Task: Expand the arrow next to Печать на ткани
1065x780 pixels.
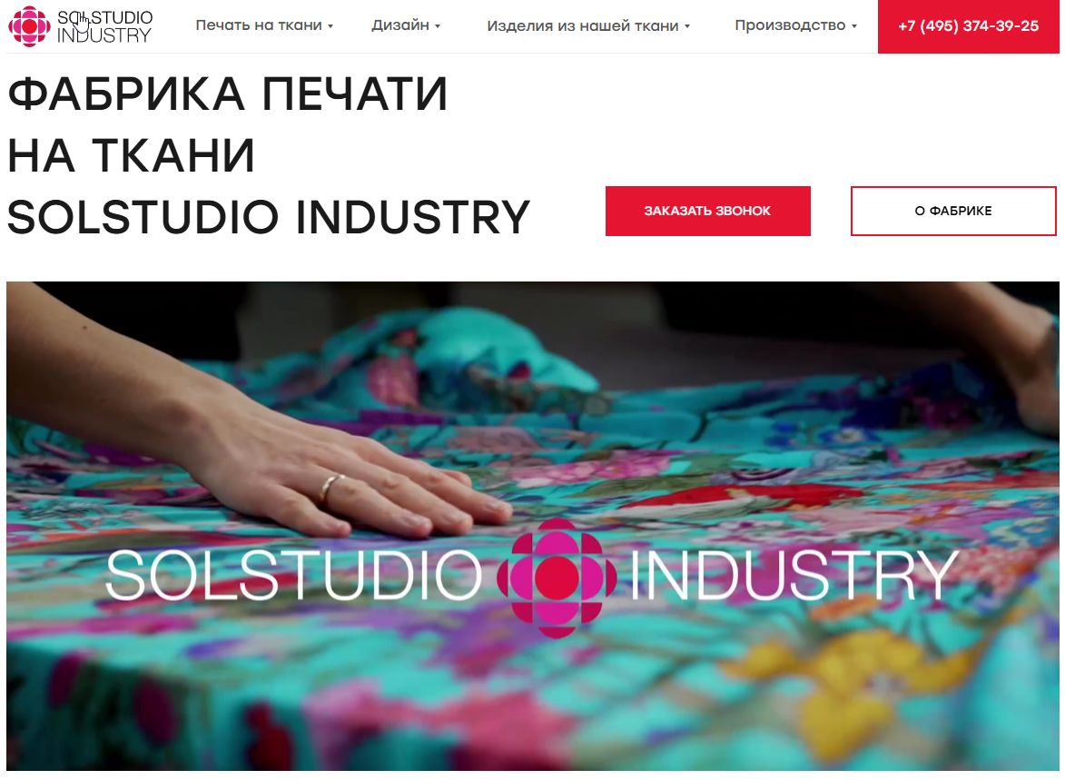Action: point(330,26)
